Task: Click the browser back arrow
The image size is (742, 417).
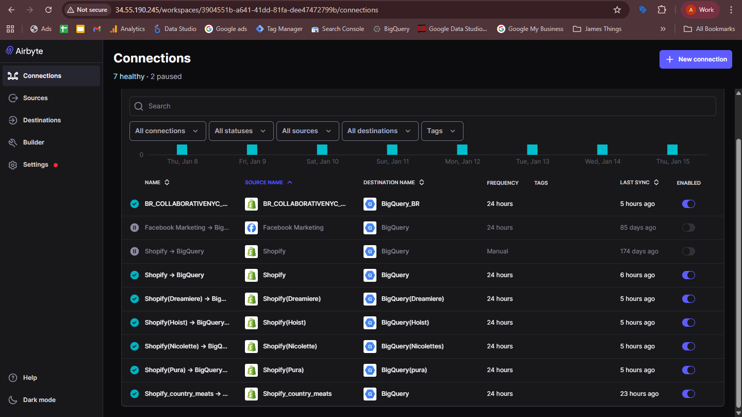Action: (11, 10)
